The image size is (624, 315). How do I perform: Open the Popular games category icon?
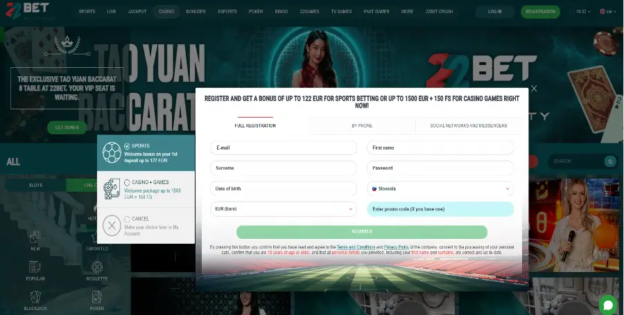[x=35, y=267]
